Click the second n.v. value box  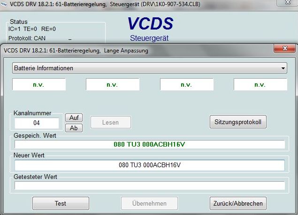pos(113,84)
